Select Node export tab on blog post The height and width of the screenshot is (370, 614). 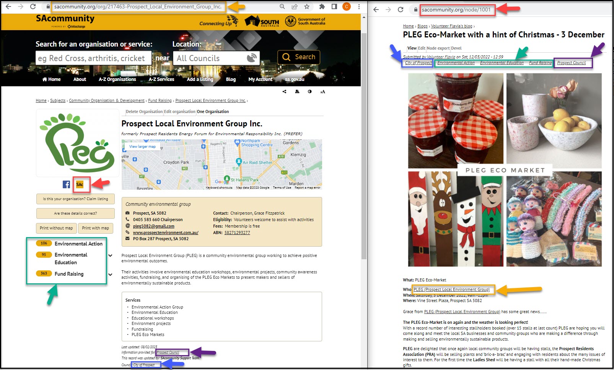click(x=438, y=48)
